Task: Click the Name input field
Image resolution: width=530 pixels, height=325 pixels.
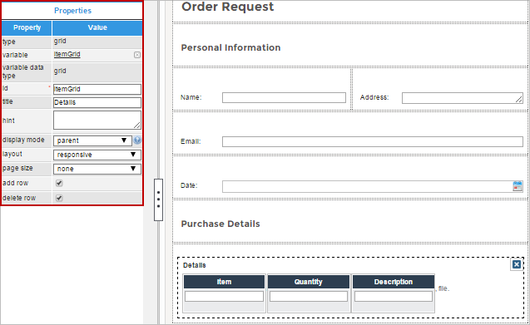Action: tap(284, 97)
